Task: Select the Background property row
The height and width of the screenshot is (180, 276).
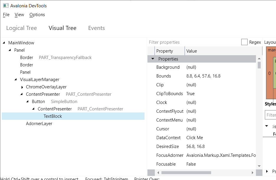Action: [x=201, y=67]
